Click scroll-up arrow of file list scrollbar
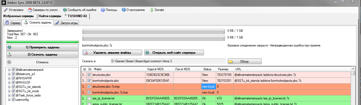361x105 pixels. (353, 69)
